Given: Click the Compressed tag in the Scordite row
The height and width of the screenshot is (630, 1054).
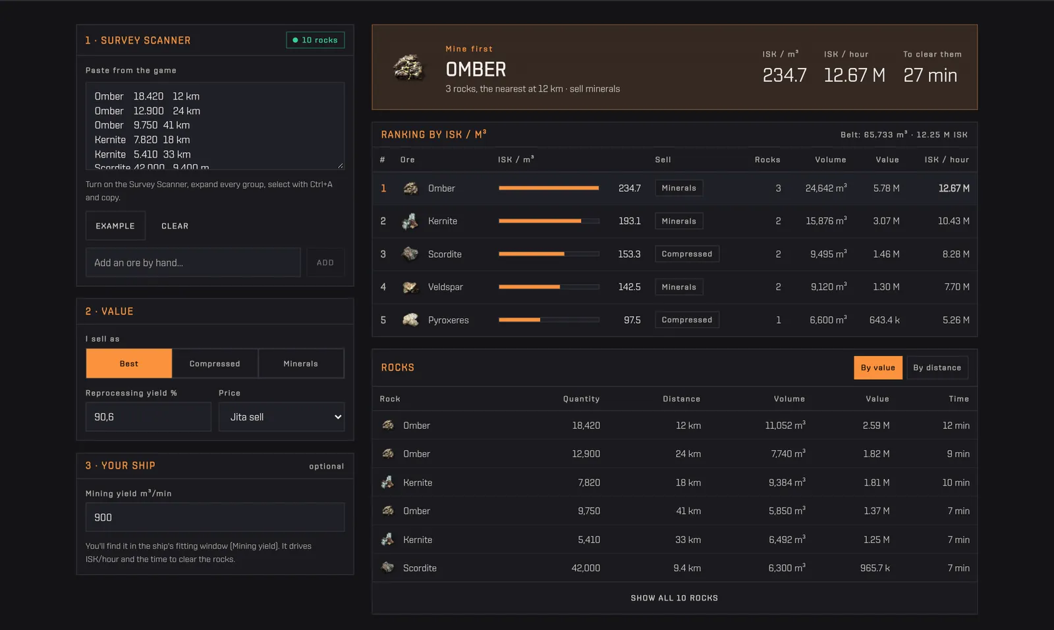Looking at the screenshot, I should pos(687,254).
